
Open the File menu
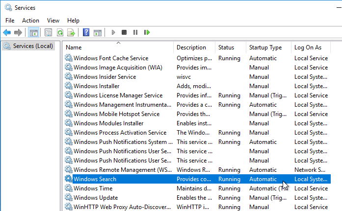(10, 21)
